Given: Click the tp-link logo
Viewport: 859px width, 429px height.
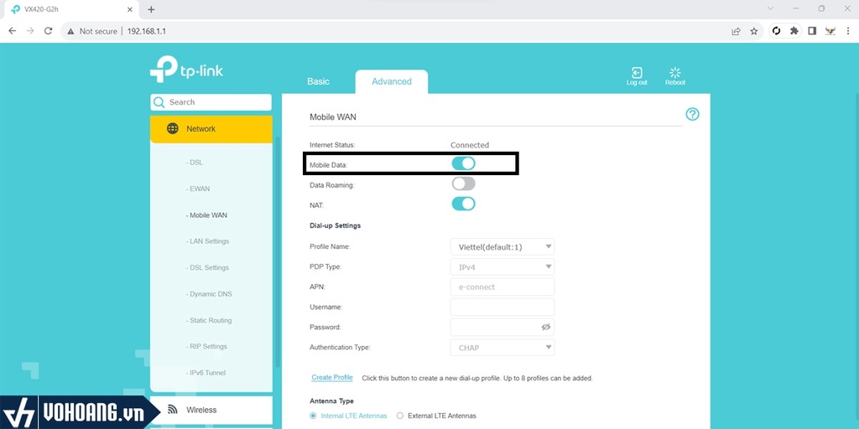Looking at the screenshot, I should [186, 70].
